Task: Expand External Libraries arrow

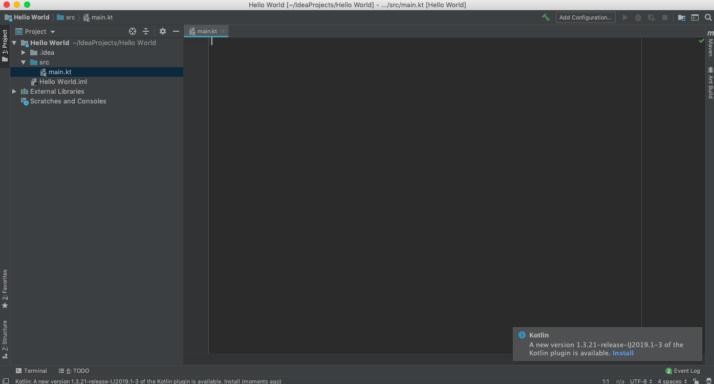Action: (14, 92)
